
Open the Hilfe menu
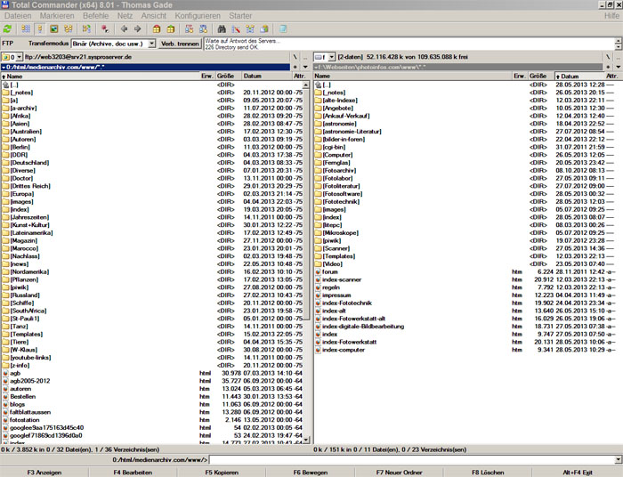(x=611, y=16)
